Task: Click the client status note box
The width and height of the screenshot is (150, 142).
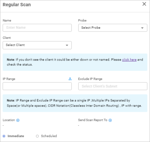Action: coord(75,62)
